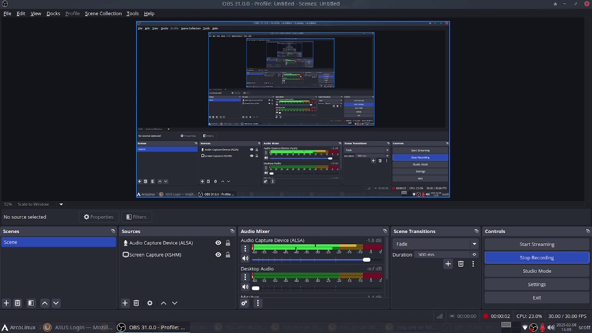Open advanced audio properties gears icon
The height and width of the screenshot is (333, 592).
(244, 303)
